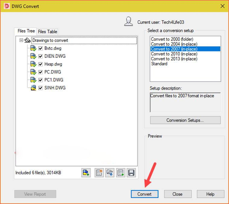Click the DWG Convert title bar app icon
This screenshot has height=204, width=229.
point(7,6)
